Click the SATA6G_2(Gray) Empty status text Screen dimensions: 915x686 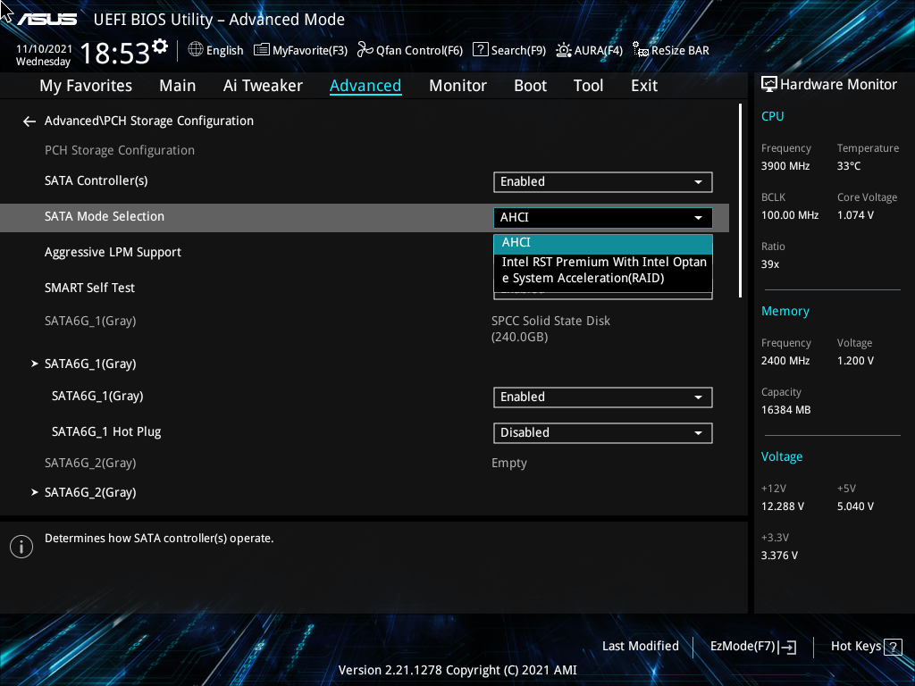tap(508, 464)
